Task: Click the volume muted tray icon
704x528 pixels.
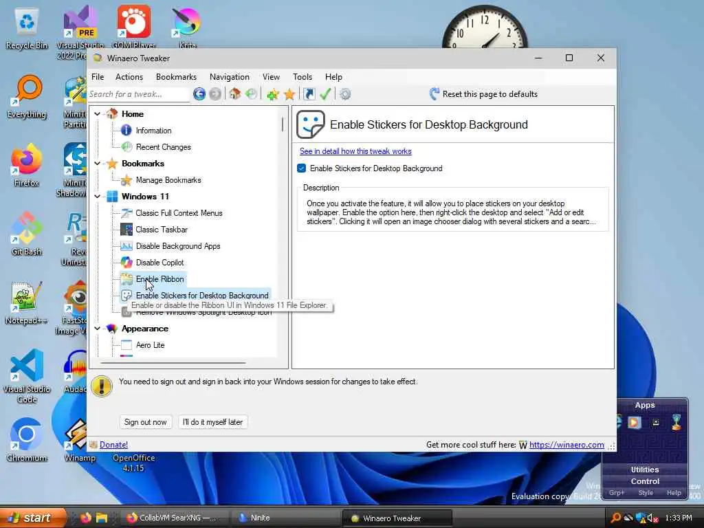Action: (652, 518)
